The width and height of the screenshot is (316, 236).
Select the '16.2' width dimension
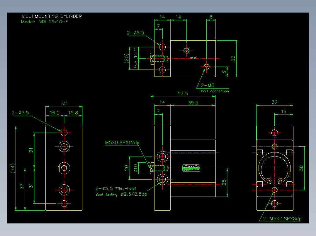pos(55,113)
